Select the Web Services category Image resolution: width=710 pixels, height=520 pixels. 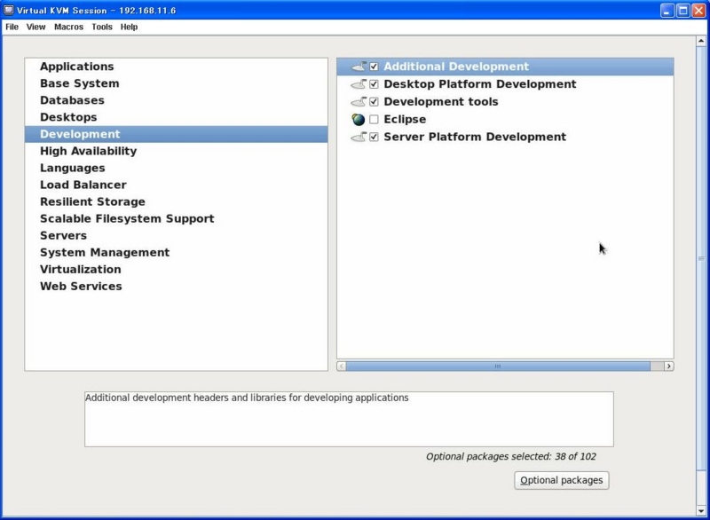tap(176, 286)
